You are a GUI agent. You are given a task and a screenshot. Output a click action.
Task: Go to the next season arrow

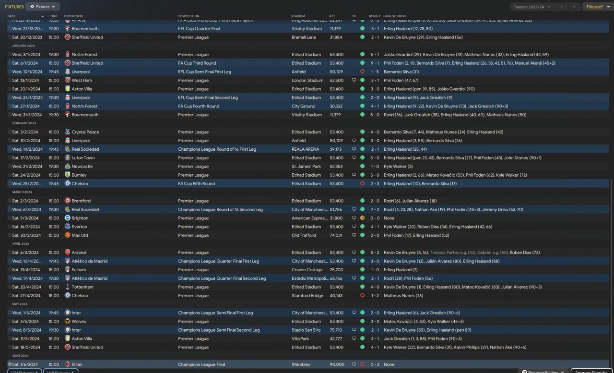574,7
